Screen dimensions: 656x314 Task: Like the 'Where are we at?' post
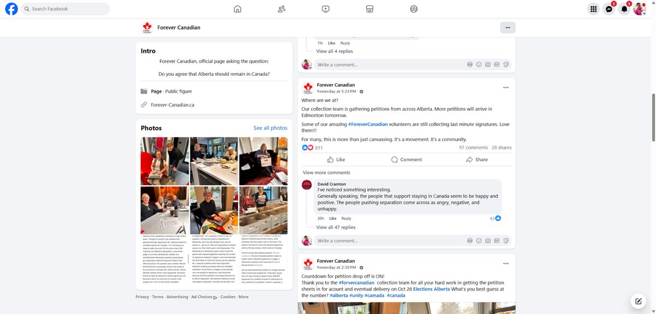point(336,160)
